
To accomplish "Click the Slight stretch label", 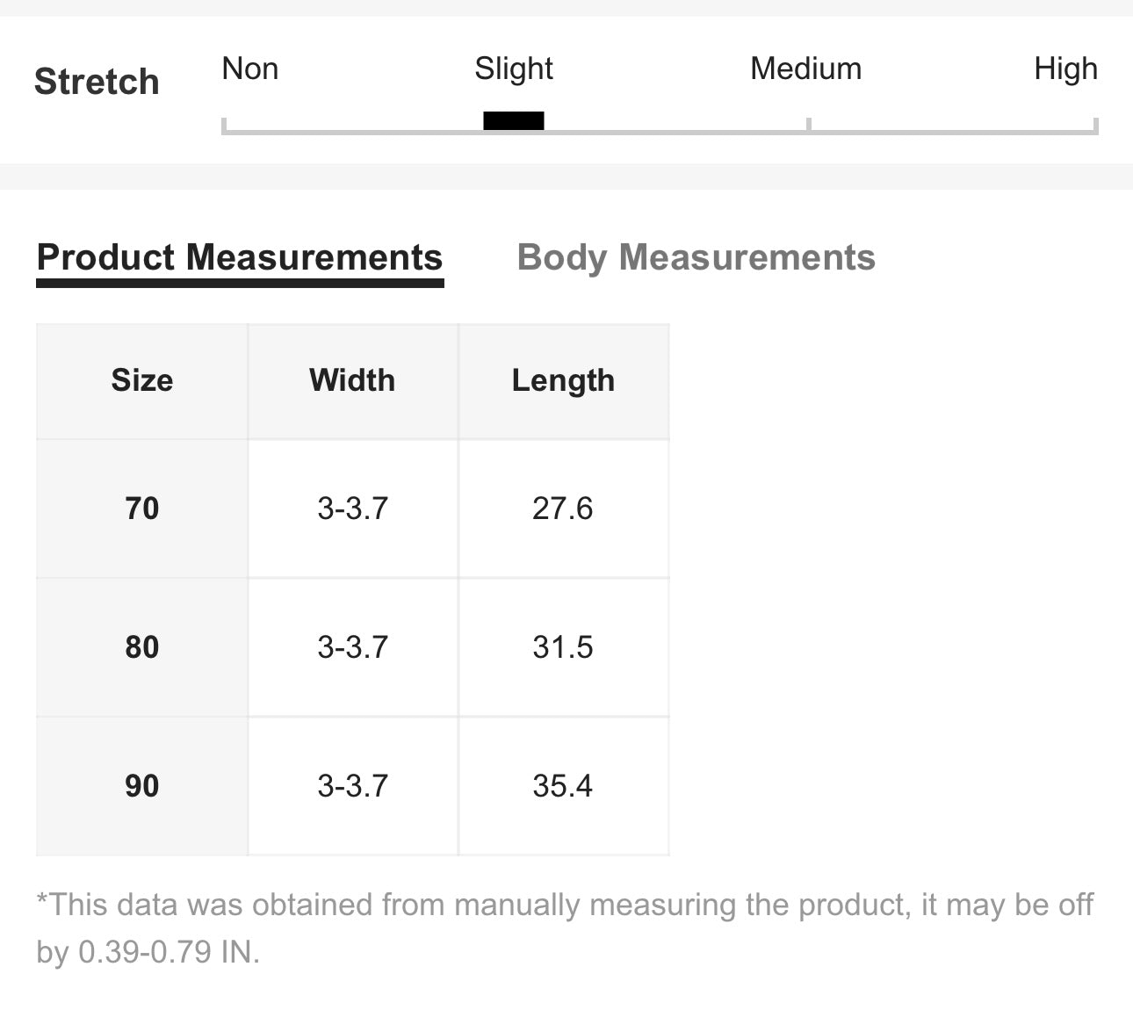I will (x=514, y=69).
